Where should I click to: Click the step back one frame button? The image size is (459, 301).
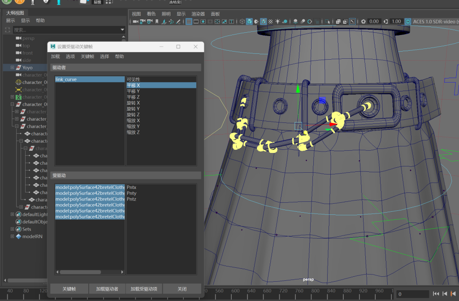coord(445,294)
